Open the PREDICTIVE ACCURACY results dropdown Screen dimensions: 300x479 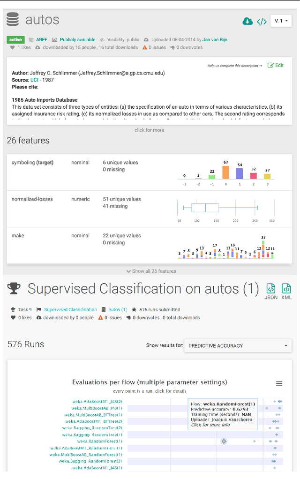[238, 345]
